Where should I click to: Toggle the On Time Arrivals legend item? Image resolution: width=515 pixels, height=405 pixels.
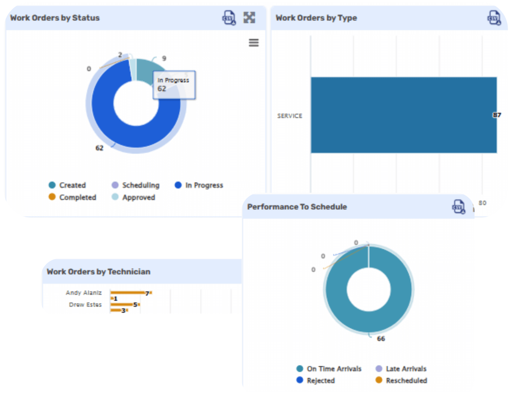[x=329, y=369]
